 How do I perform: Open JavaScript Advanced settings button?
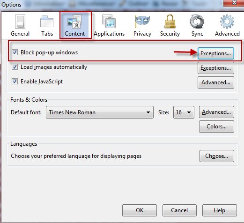point(216,82)
